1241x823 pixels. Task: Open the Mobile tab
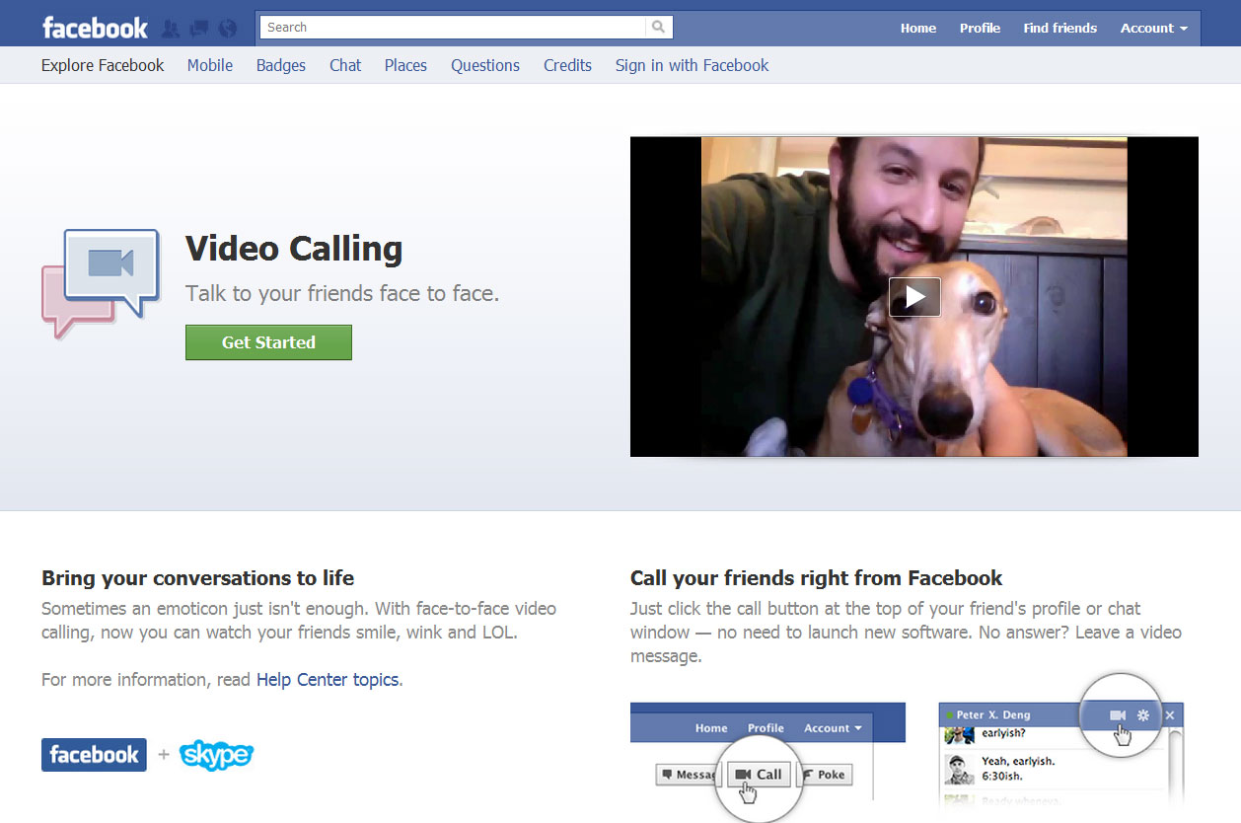pos(210,65)
